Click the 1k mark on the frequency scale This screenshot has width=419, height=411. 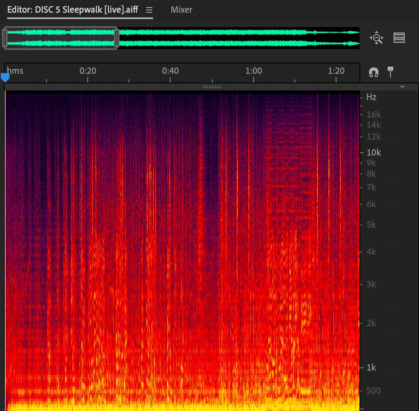coord(371,368)
